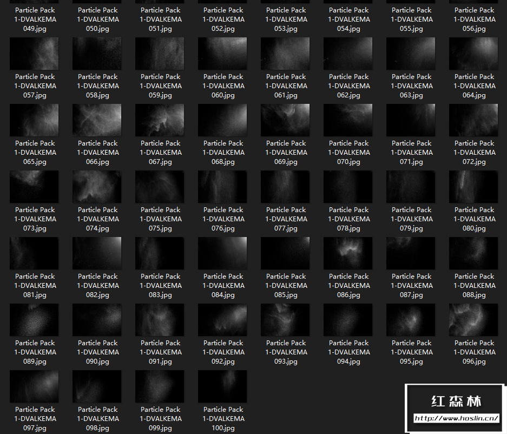Select thumbnail of Particle Pack 1-DVALKEMA 069.jpg
This screenshot has width=507, height=434.
285,120
